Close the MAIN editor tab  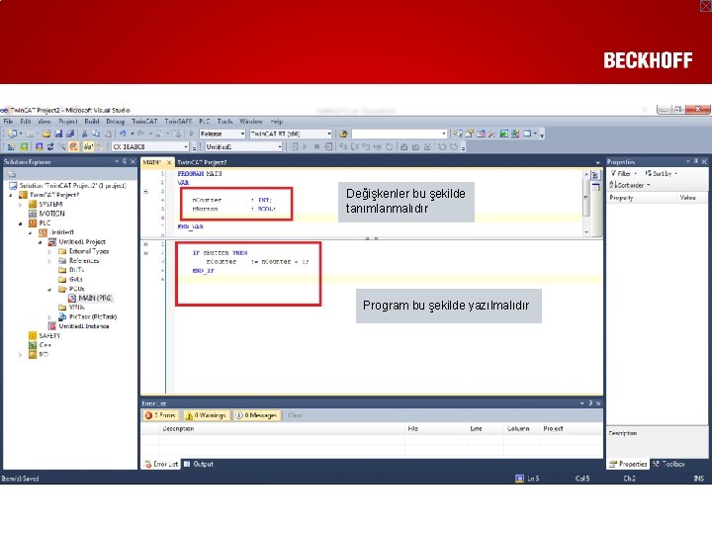pos(169,162)
